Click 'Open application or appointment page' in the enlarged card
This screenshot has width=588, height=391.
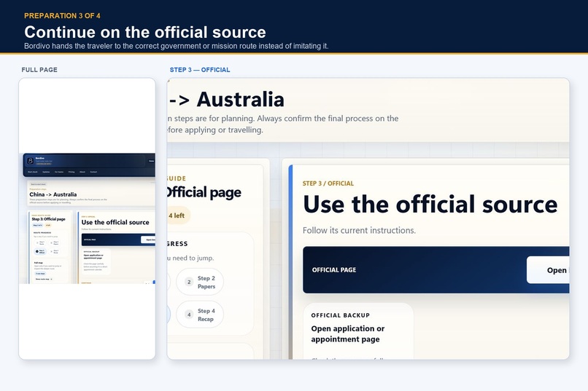pyautogui.click(x=348, y=333)
